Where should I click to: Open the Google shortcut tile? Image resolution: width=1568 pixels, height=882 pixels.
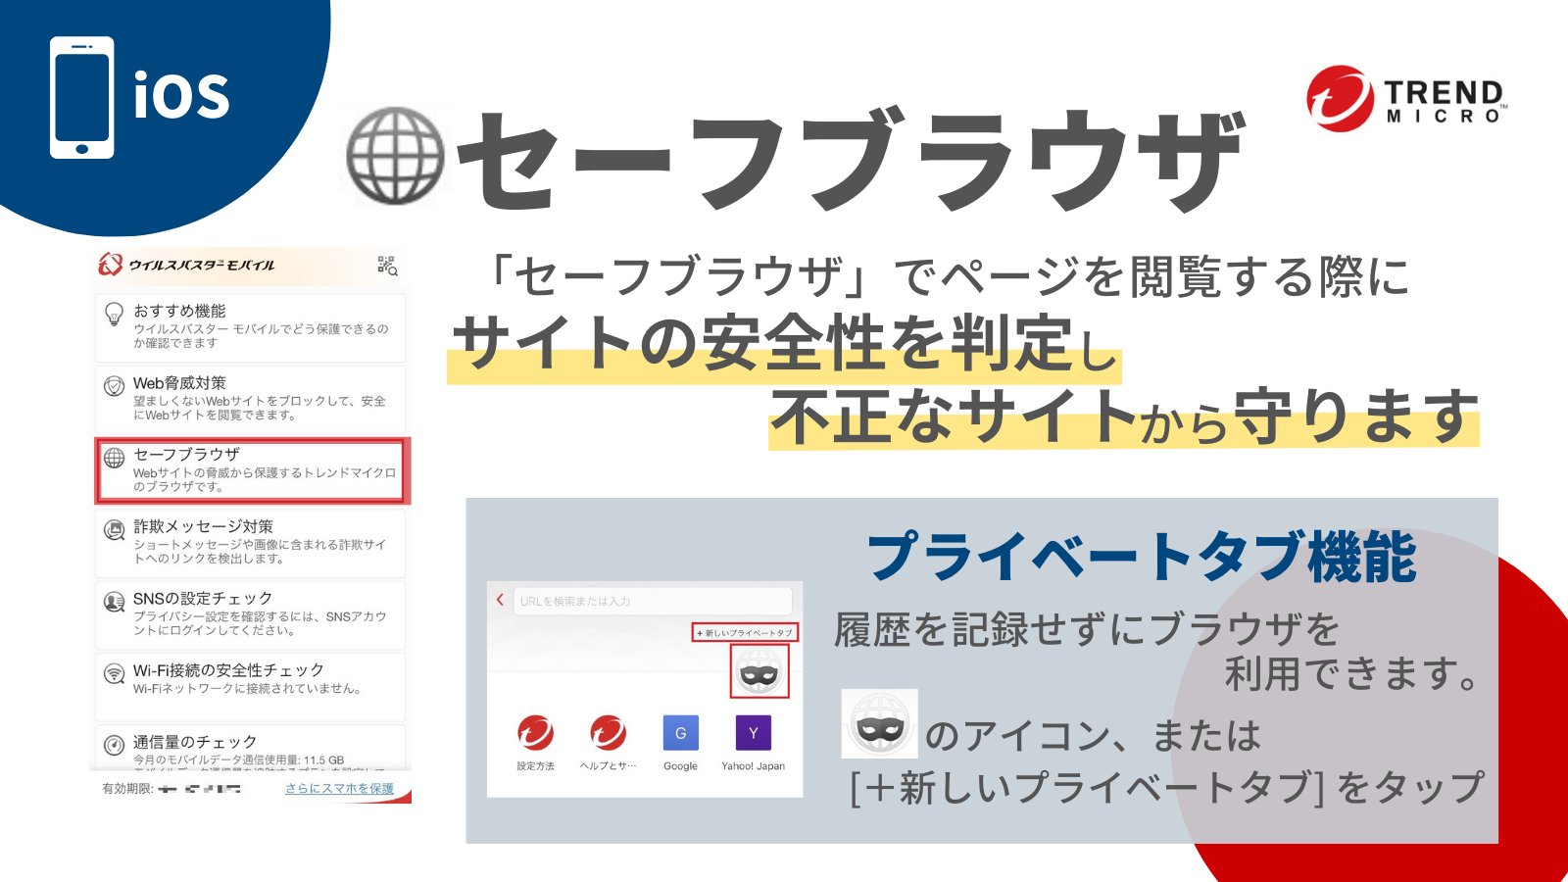[680, 733]
